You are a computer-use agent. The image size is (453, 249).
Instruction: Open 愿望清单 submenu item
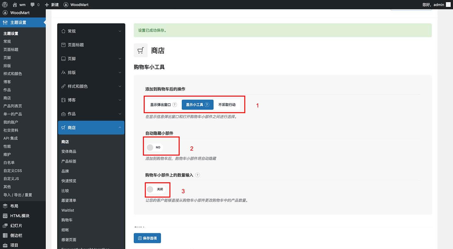69,200
